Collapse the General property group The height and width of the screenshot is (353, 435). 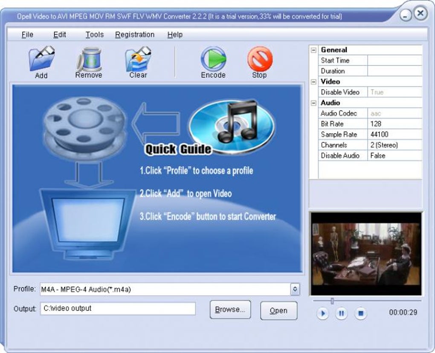[x=313, y=50]
